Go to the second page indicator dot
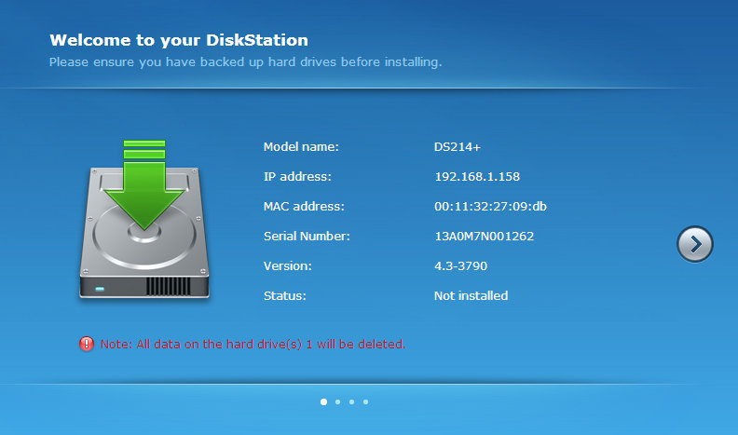Screen dimensions: 738x435 click(338, 401)
